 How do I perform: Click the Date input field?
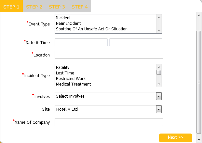tap(81, 42)
